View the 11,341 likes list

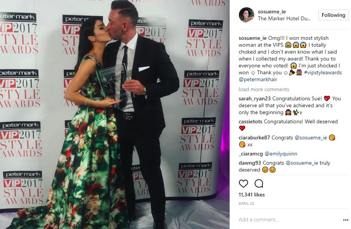252,195
